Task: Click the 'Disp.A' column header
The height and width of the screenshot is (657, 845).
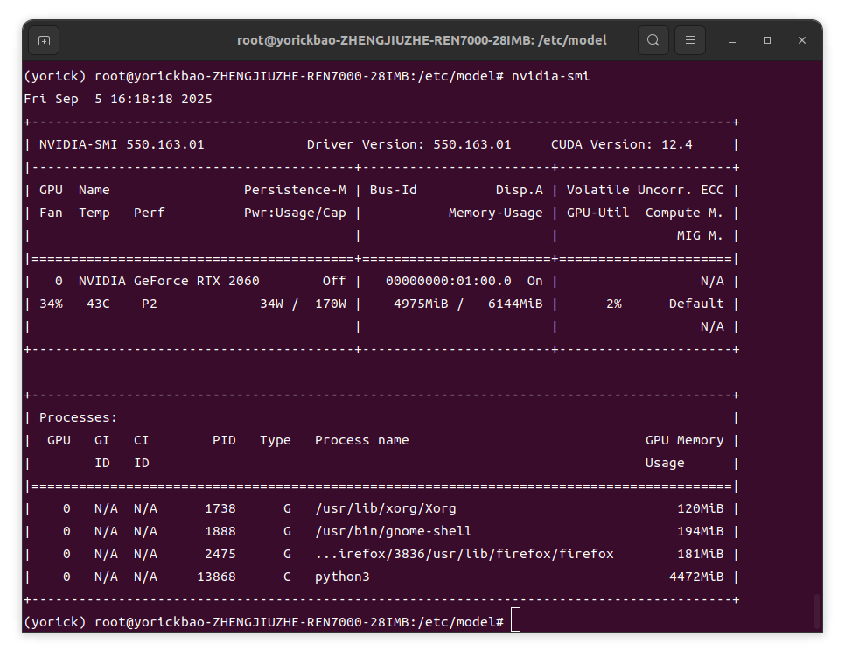Action: click(520, 190)
